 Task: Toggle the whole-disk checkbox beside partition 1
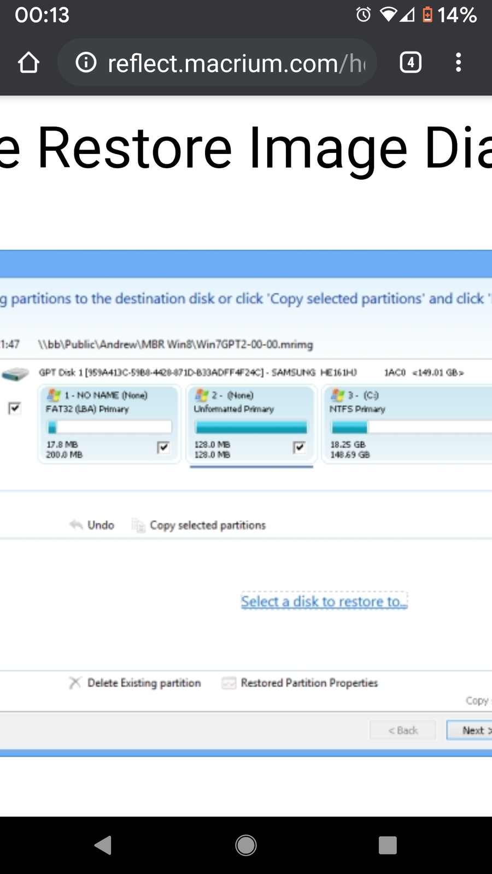coord(15,408)
